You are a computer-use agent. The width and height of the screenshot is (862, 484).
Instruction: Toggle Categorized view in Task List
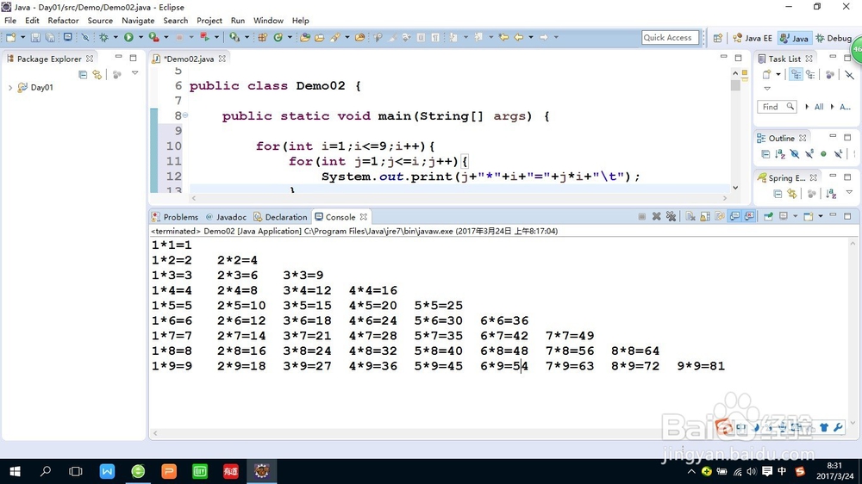point(796,74)
